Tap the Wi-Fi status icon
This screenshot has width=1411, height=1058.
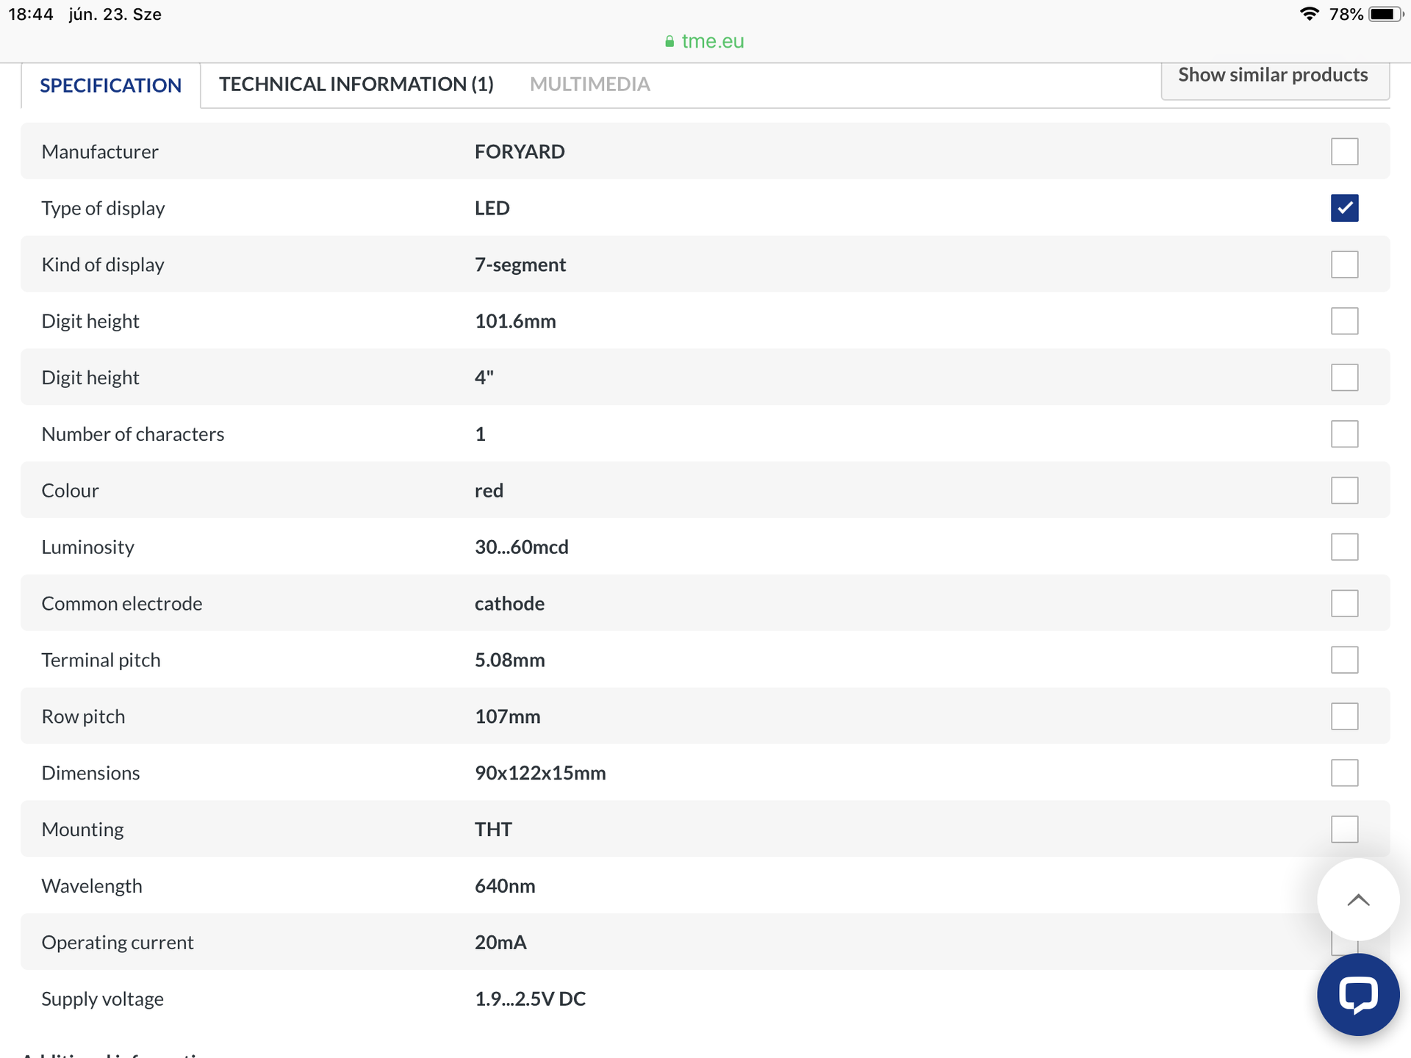click(x=1309, y=14)
